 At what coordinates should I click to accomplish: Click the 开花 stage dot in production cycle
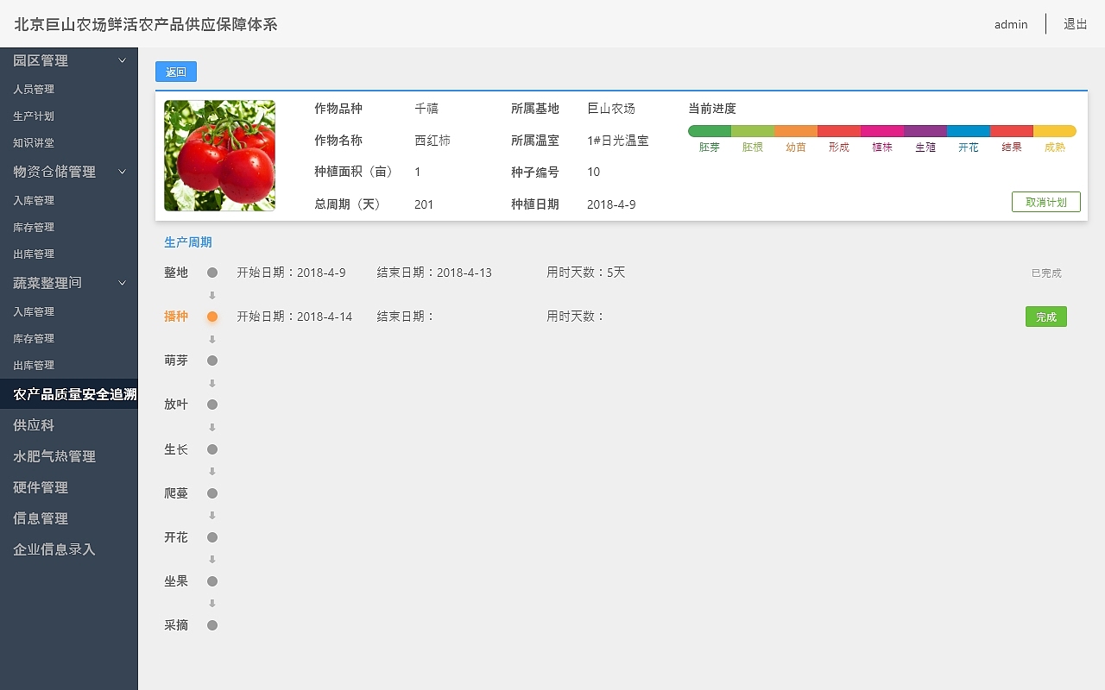tap(212, 537)
